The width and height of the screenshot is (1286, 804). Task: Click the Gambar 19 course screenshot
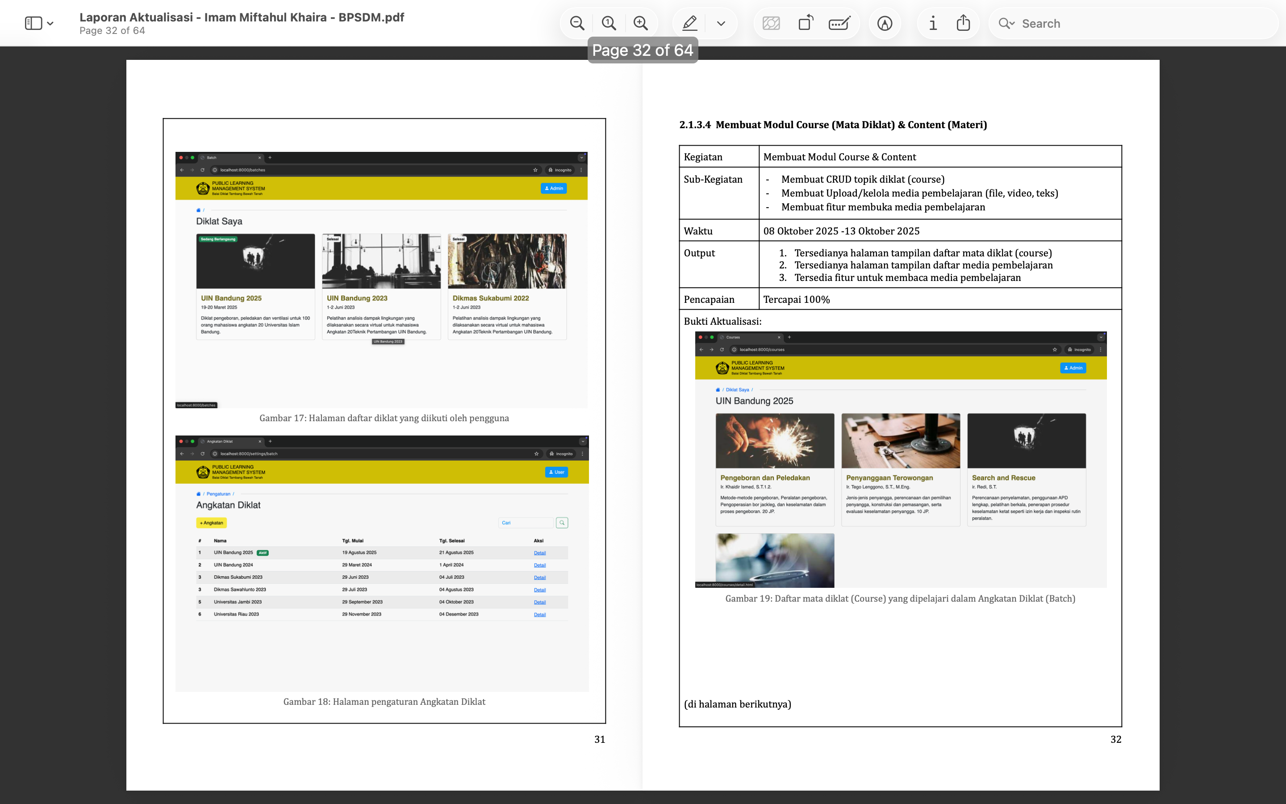900,459
